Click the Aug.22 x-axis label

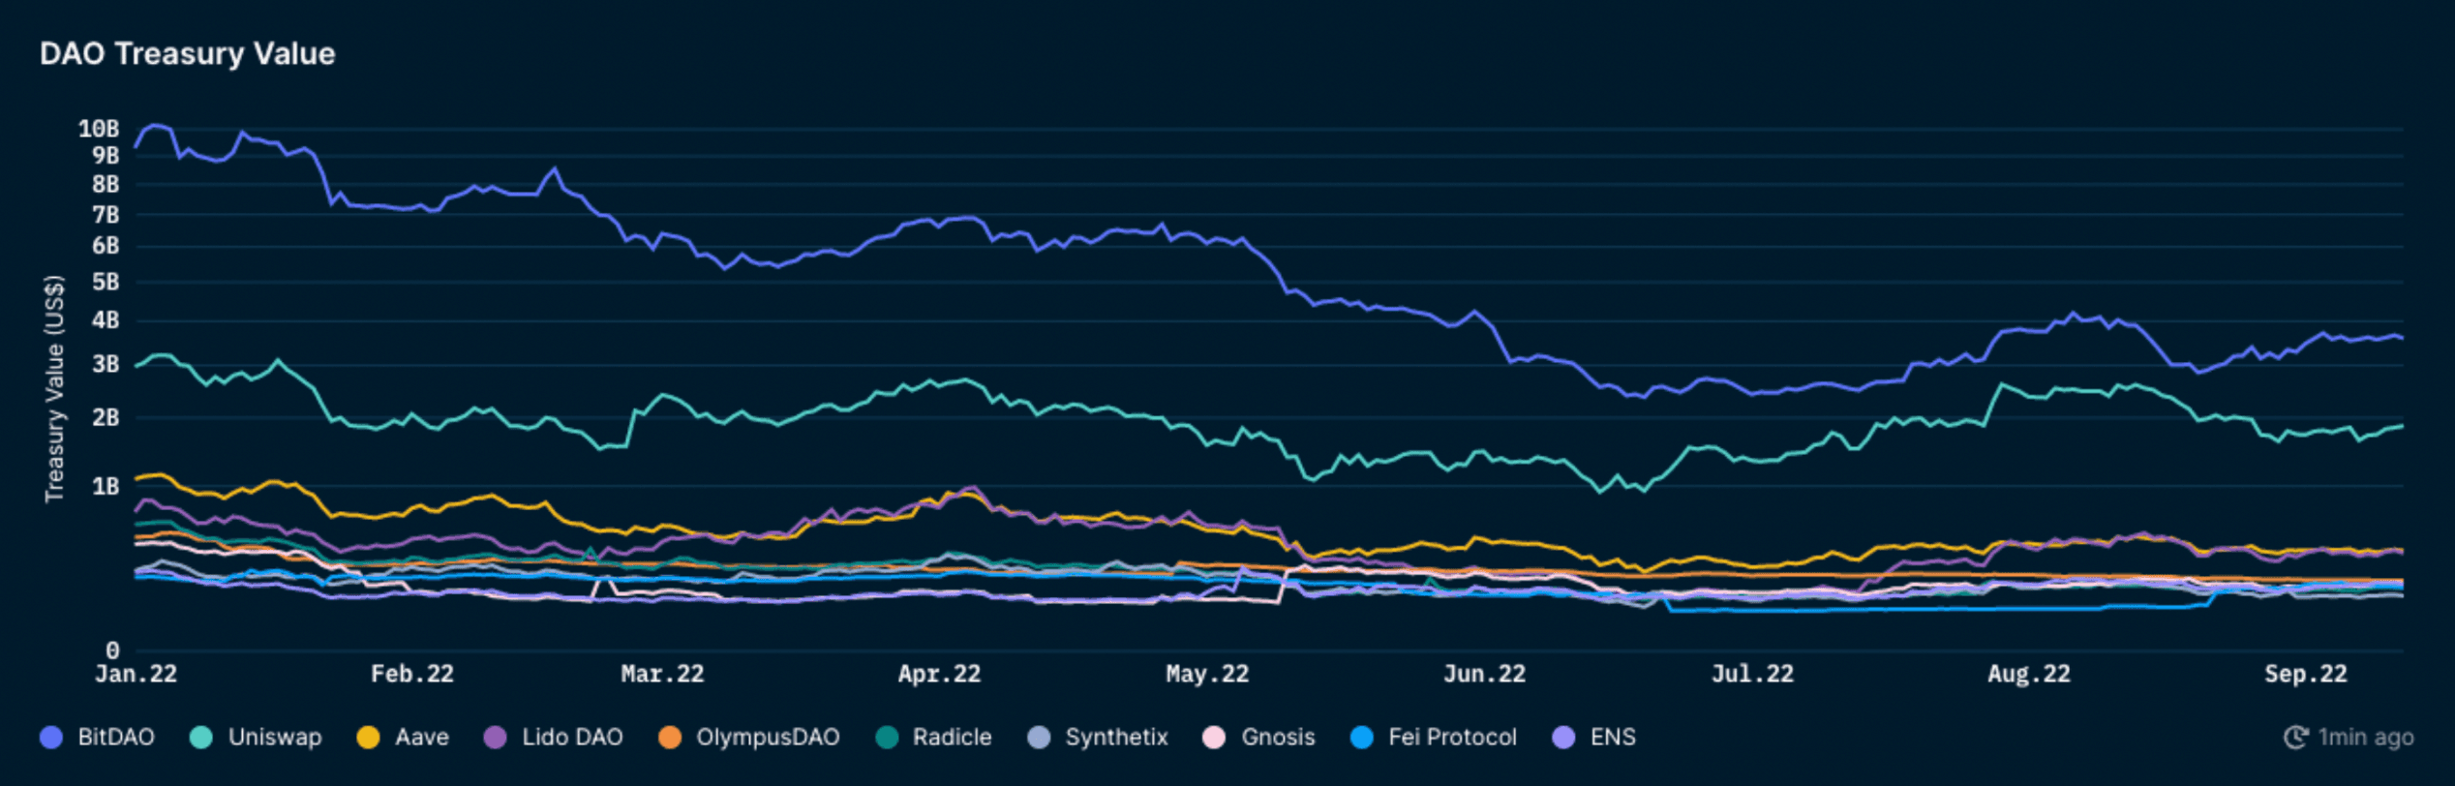pos(2029,675)
